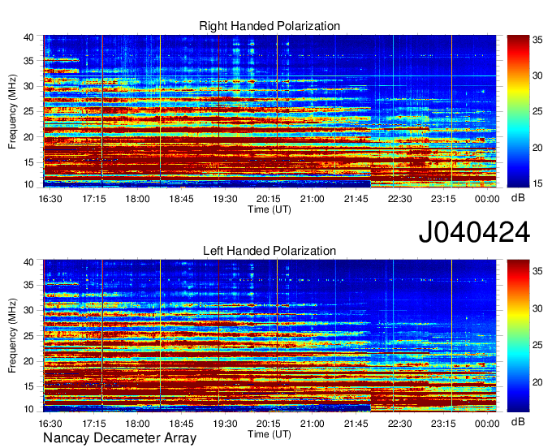Click 20:15 tick under Right Handed plot

269,199
